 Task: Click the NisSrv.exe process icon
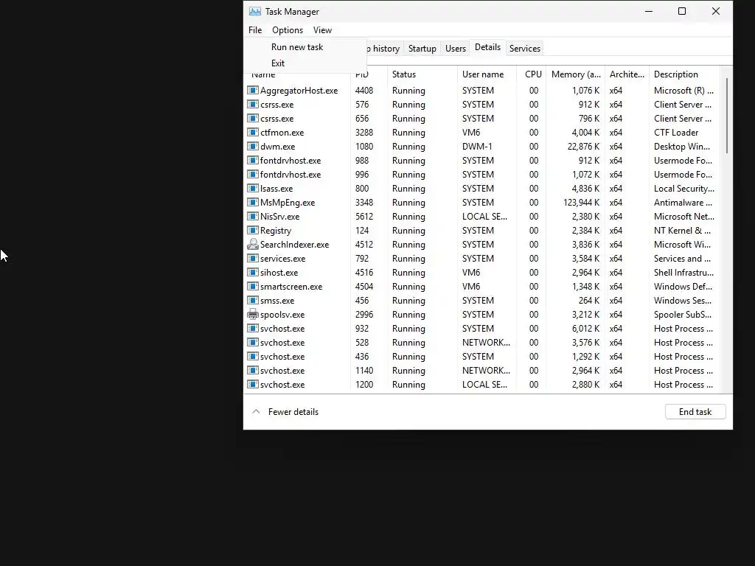tap(253, 216)
